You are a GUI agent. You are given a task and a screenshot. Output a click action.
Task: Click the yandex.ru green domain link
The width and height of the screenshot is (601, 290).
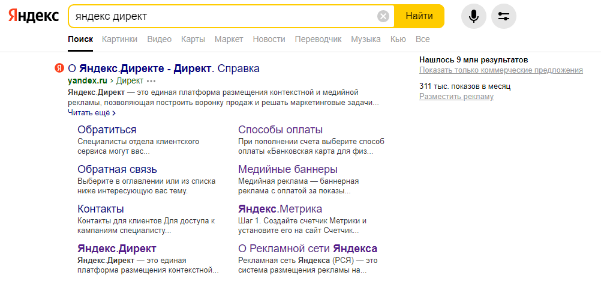[x=88, y=81]
